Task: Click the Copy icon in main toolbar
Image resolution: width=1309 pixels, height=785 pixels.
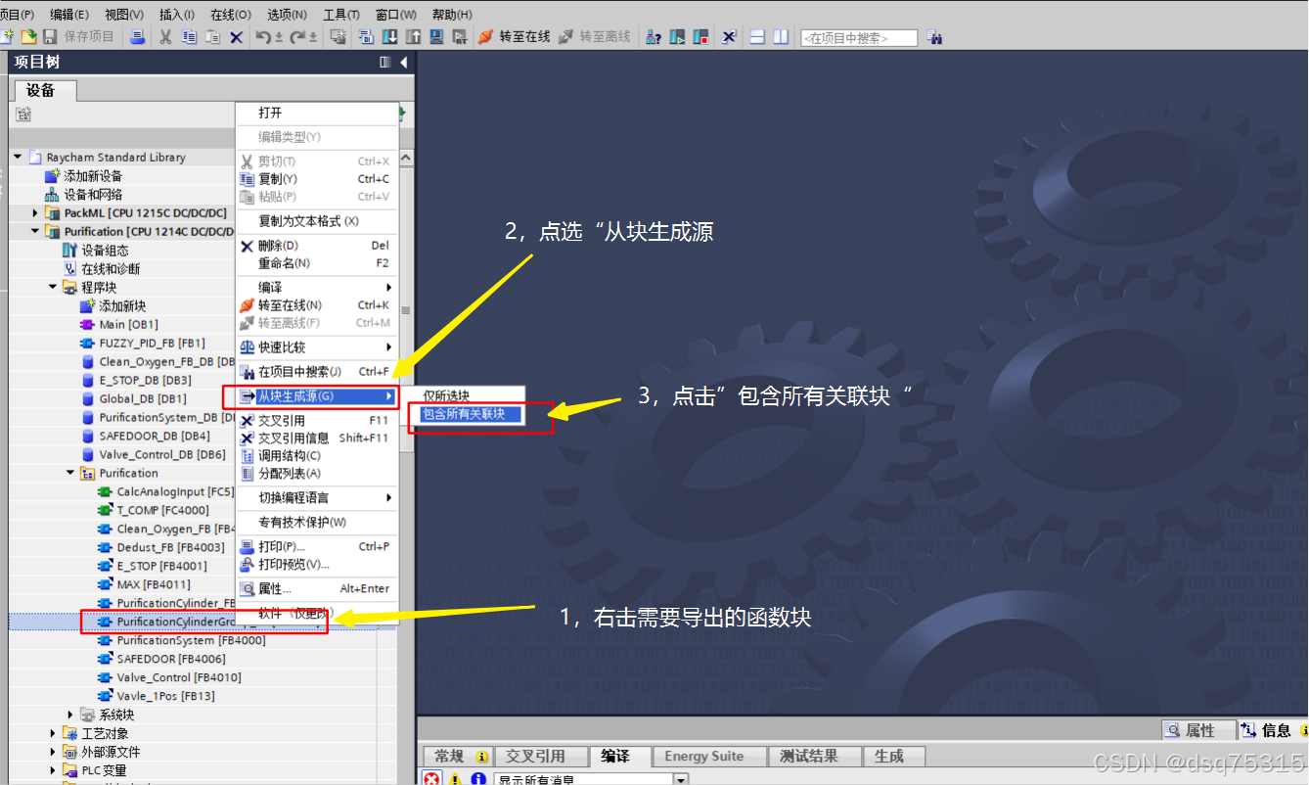Action: click(x=189, y=37)
